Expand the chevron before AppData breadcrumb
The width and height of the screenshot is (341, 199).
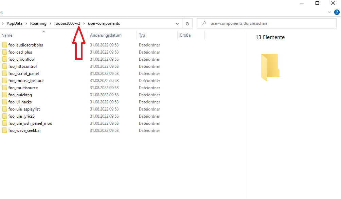tap(3, 23)
